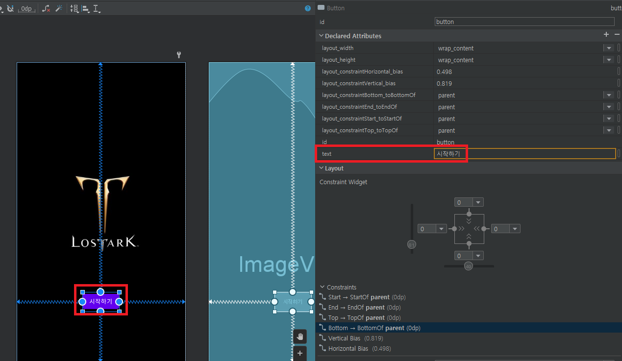Click the left anchor dot in Constraint Widget

[454, 229]
